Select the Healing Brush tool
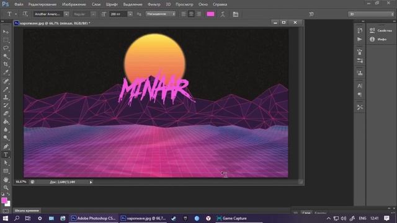The width and height of the screenshot is (397, 223). [x=6, y=81]
